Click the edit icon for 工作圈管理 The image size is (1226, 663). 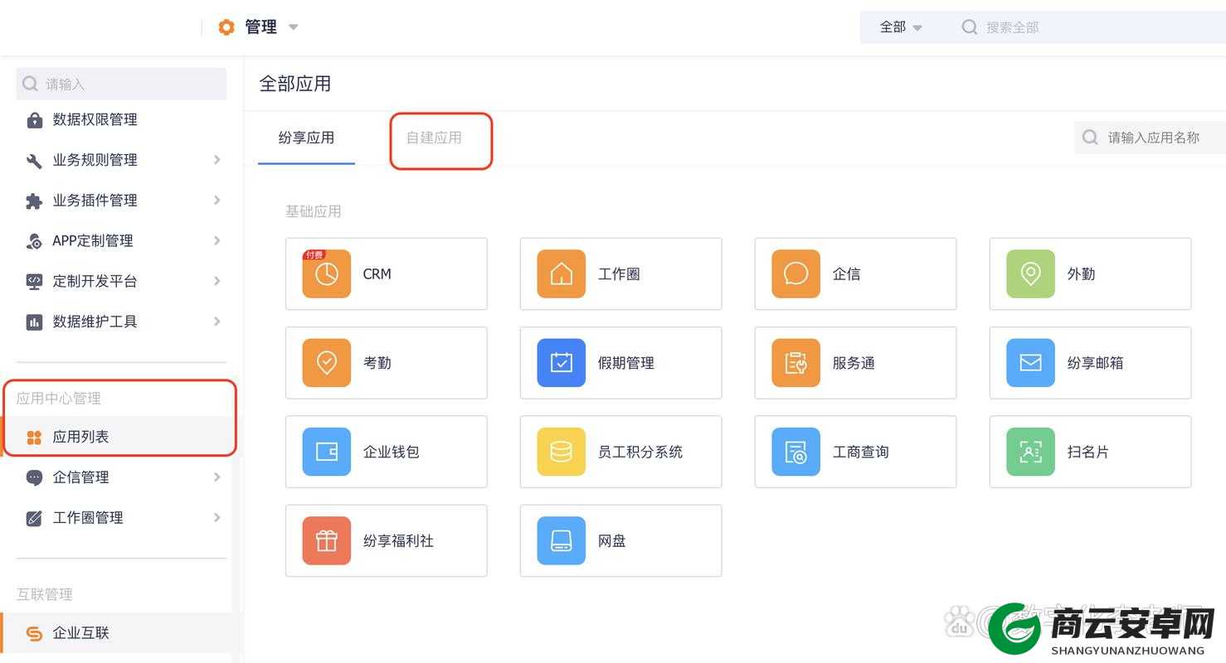[x=34, y=518]
